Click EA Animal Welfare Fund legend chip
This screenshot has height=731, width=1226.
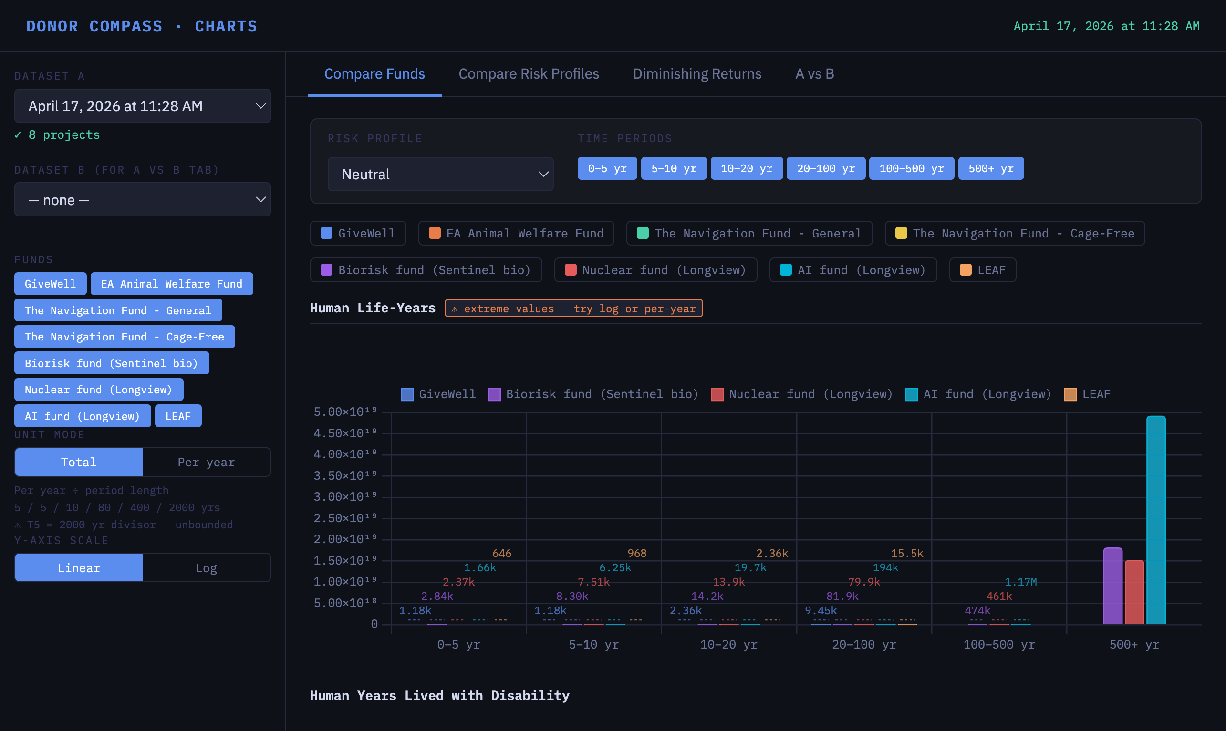[516, 233]
